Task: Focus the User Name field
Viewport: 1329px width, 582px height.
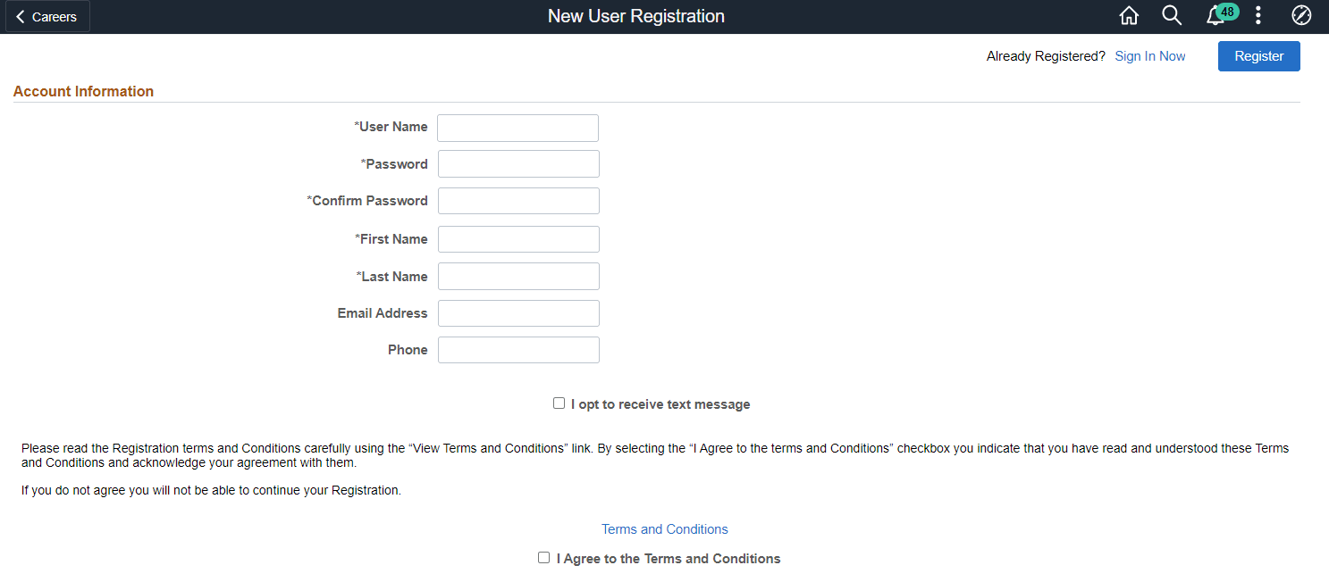Action: pyautogui.click(x=517, y=128)
